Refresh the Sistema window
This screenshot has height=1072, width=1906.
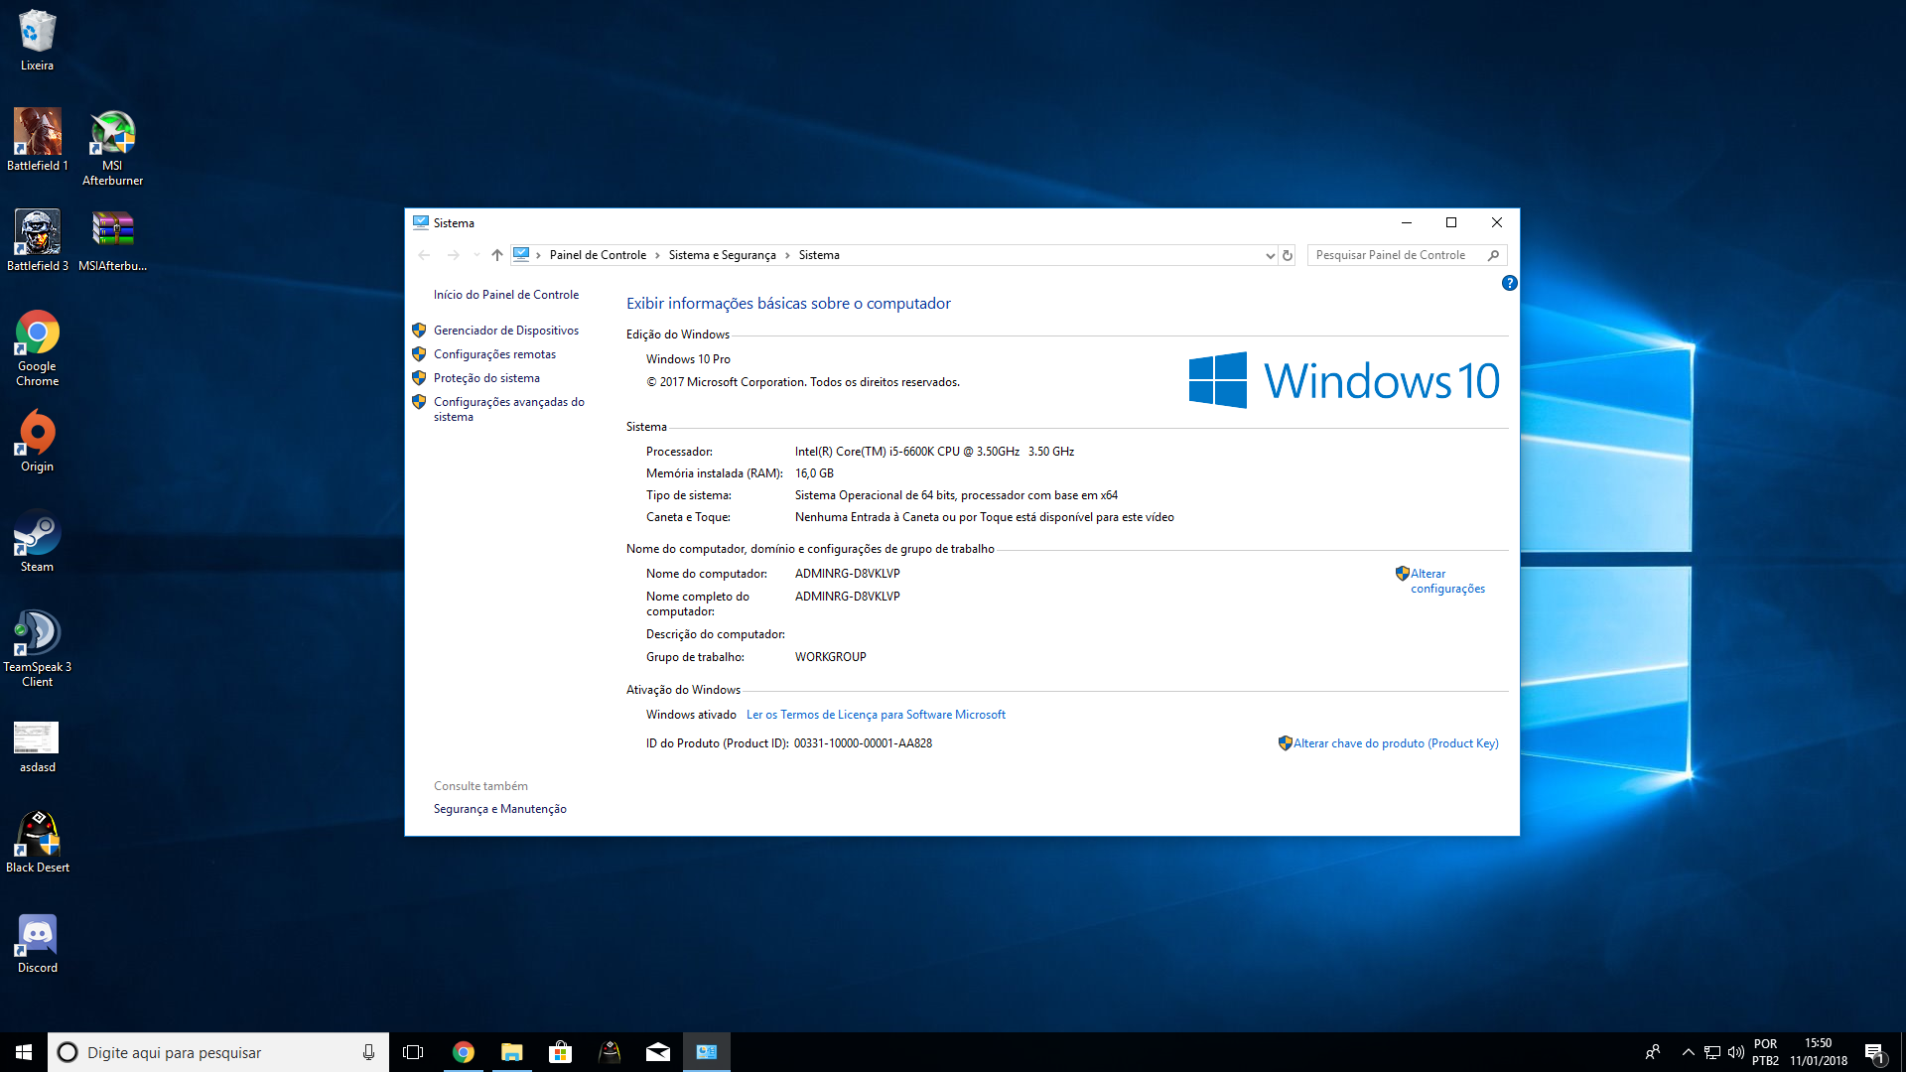tap(1288, 255)
